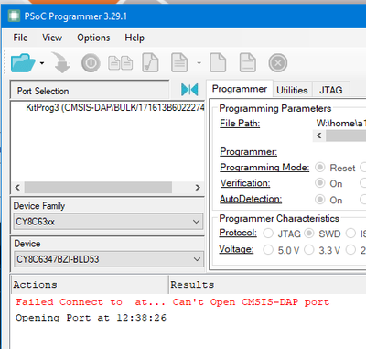
Task: Select the JTAG protocol radio button
Action: point(268,234)
